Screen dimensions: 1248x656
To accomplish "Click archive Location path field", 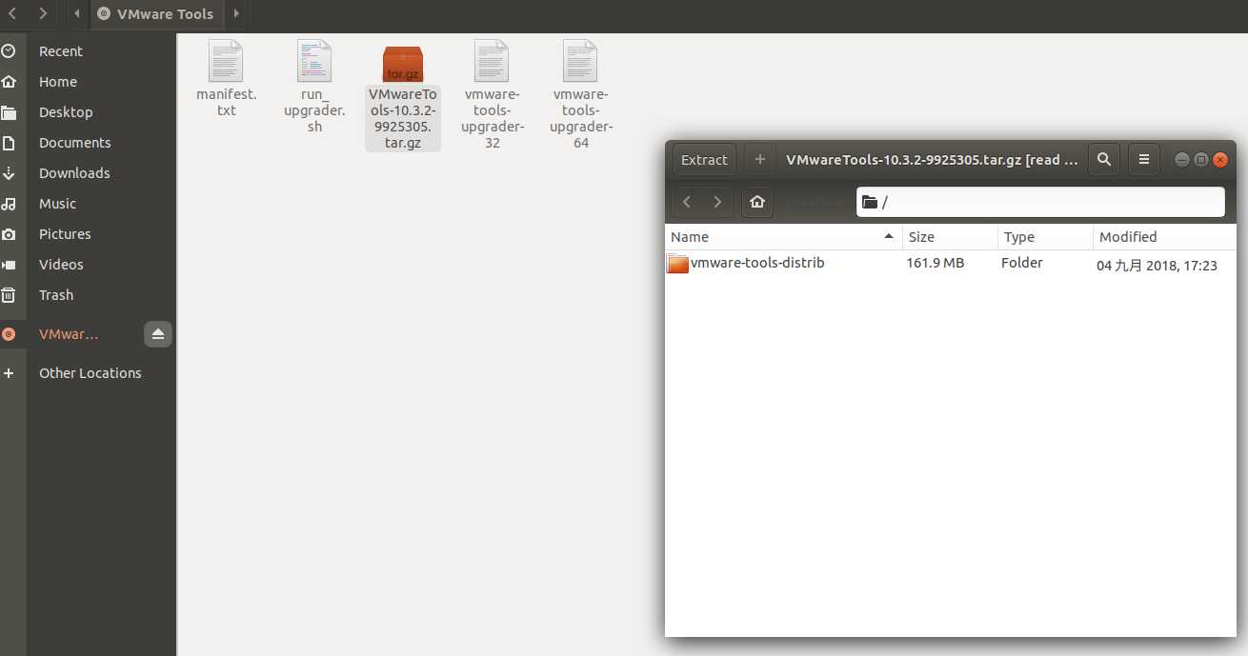I will pos(1040,202).
